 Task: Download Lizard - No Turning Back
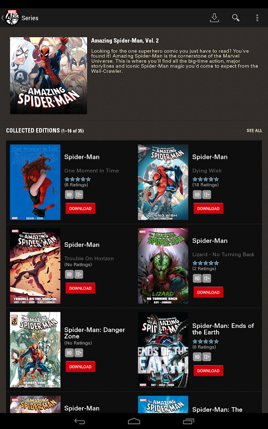click(208, 292)
